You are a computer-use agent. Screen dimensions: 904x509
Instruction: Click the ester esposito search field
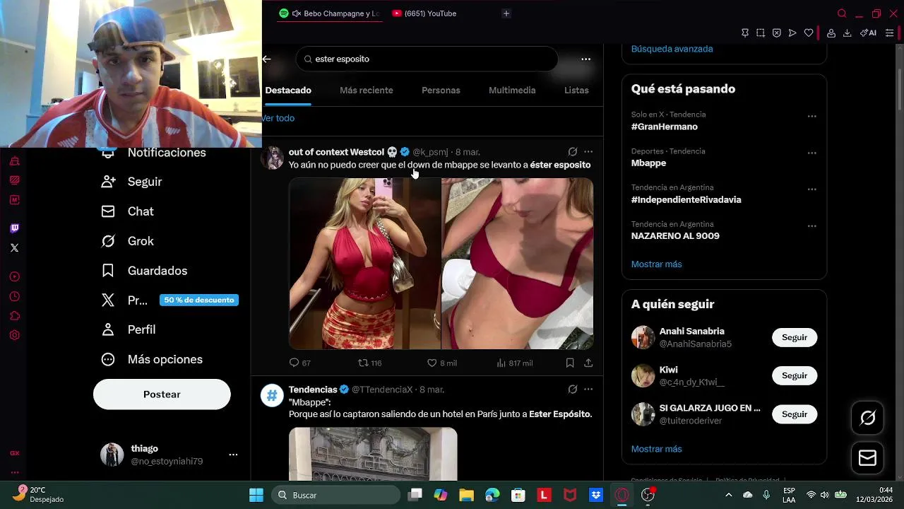point(427,59)
